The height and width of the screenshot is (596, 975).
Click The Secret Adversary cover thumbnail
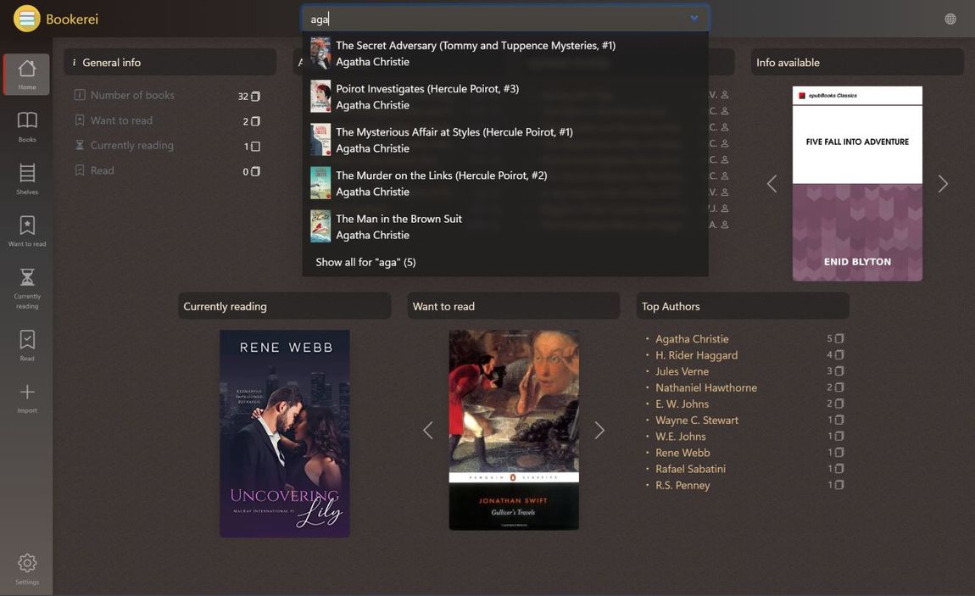click(320, 53)
